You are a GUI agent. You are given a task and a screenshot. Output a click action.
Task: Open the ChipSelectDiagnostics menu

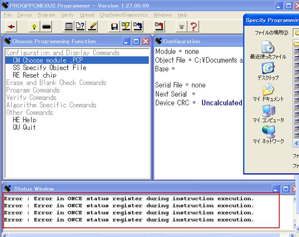(124, 15)
